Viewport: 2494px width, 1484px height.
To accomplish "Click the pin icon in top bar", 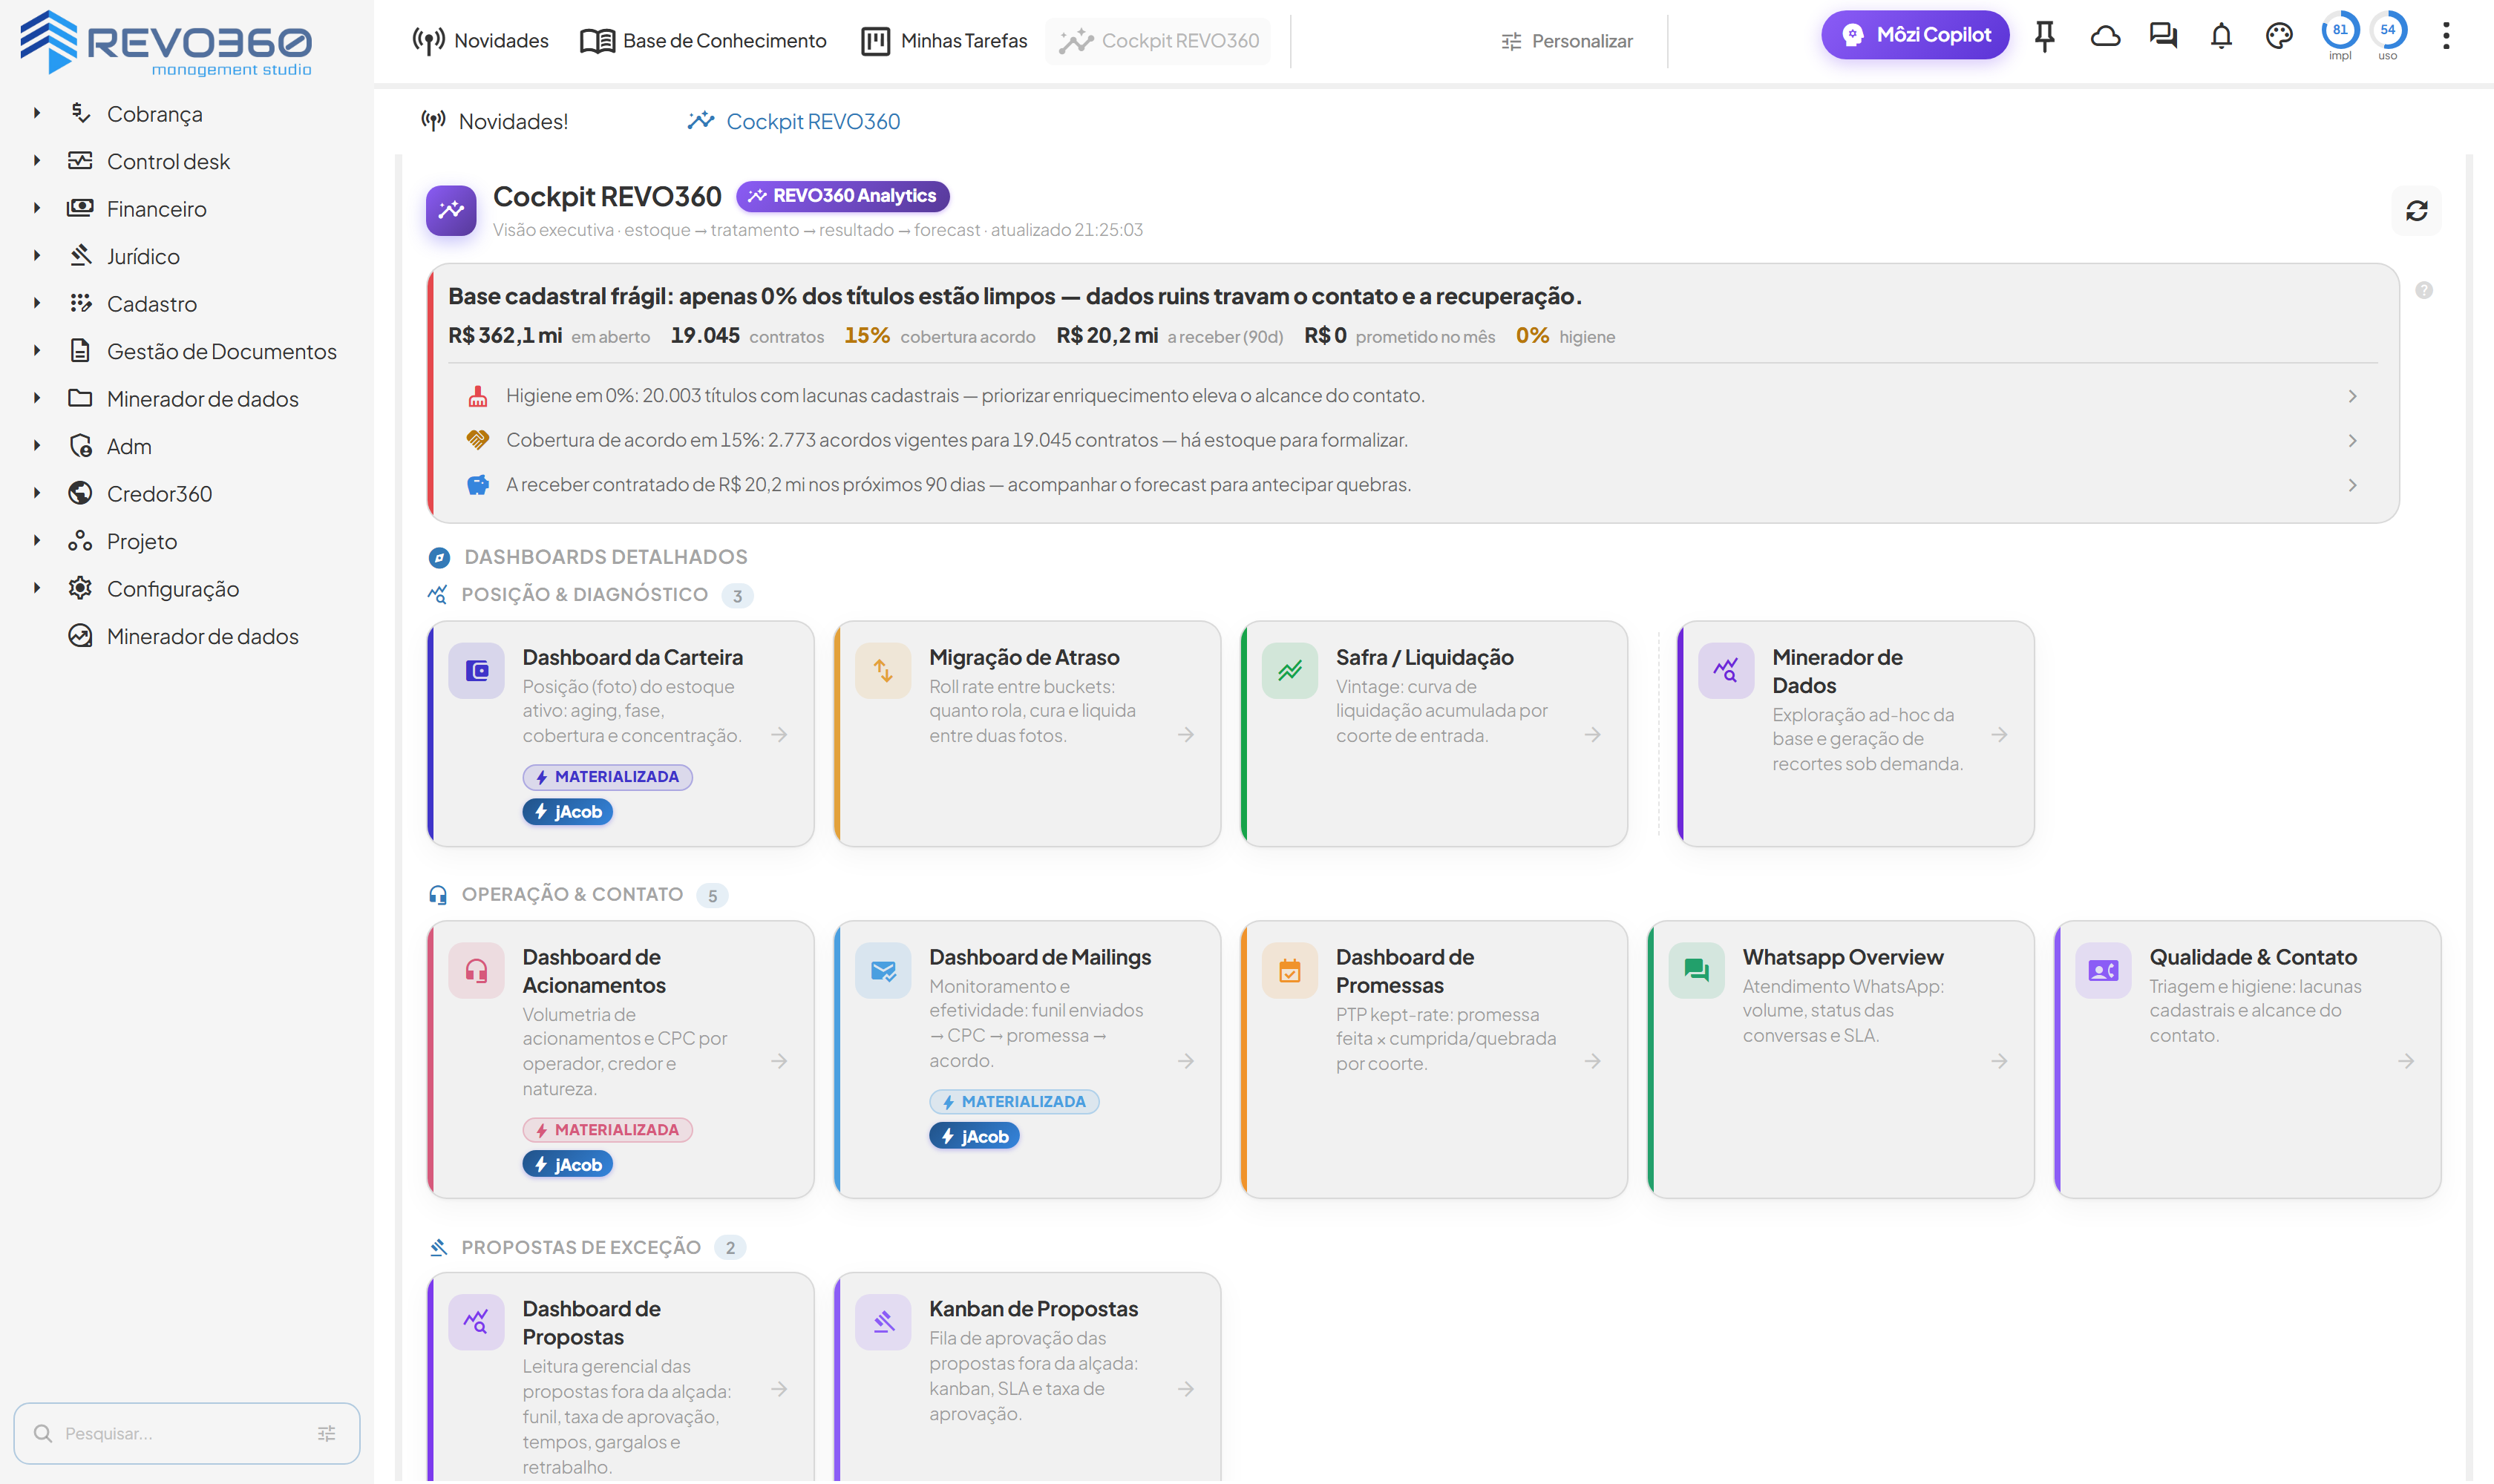I will (2045, 37).
